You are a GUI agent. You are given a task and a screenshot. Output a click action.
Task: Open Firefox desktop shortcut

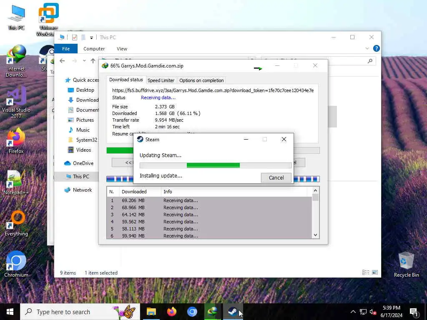(16, 141)
